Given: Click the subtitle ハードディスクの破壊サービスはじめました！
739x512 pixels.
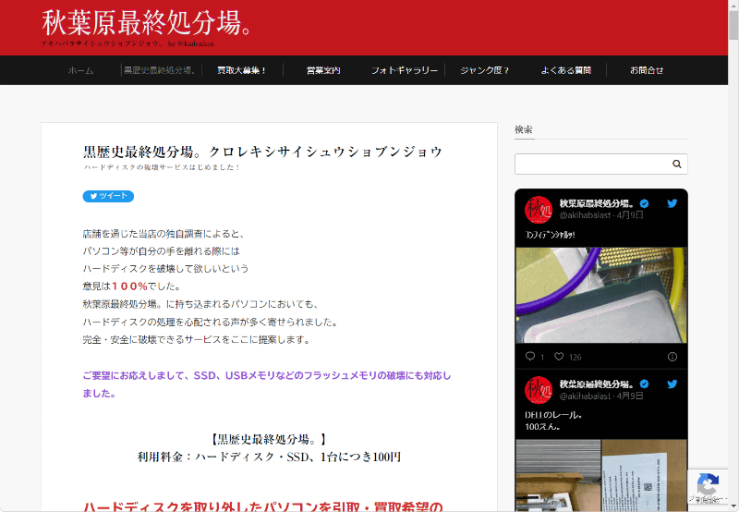Looking at the screenshot, I should [163, 167].
